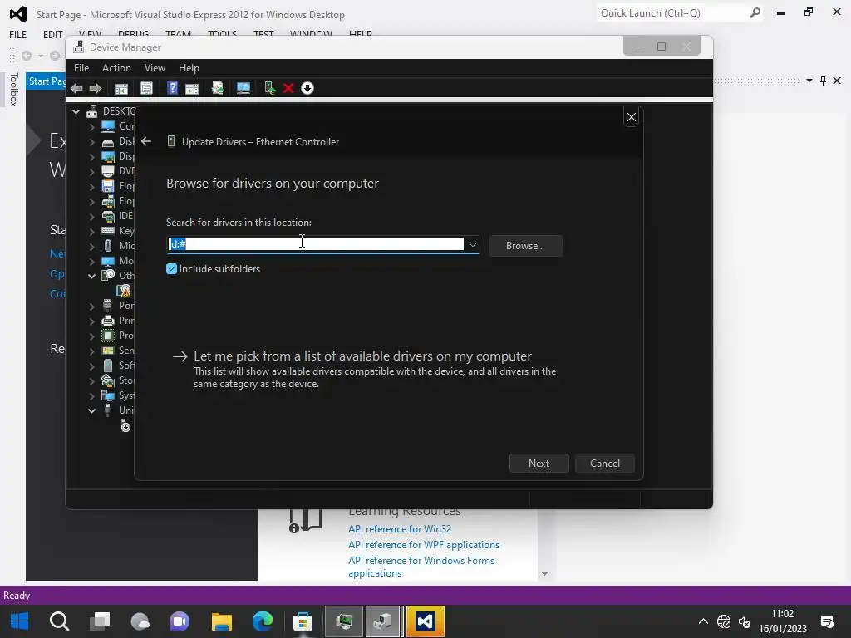Open taskbar Search icon
This screenshot has height=638, width=851.
(x=59, y=621)
